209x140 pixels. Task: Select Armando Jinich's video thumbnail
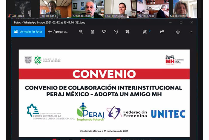87,9
